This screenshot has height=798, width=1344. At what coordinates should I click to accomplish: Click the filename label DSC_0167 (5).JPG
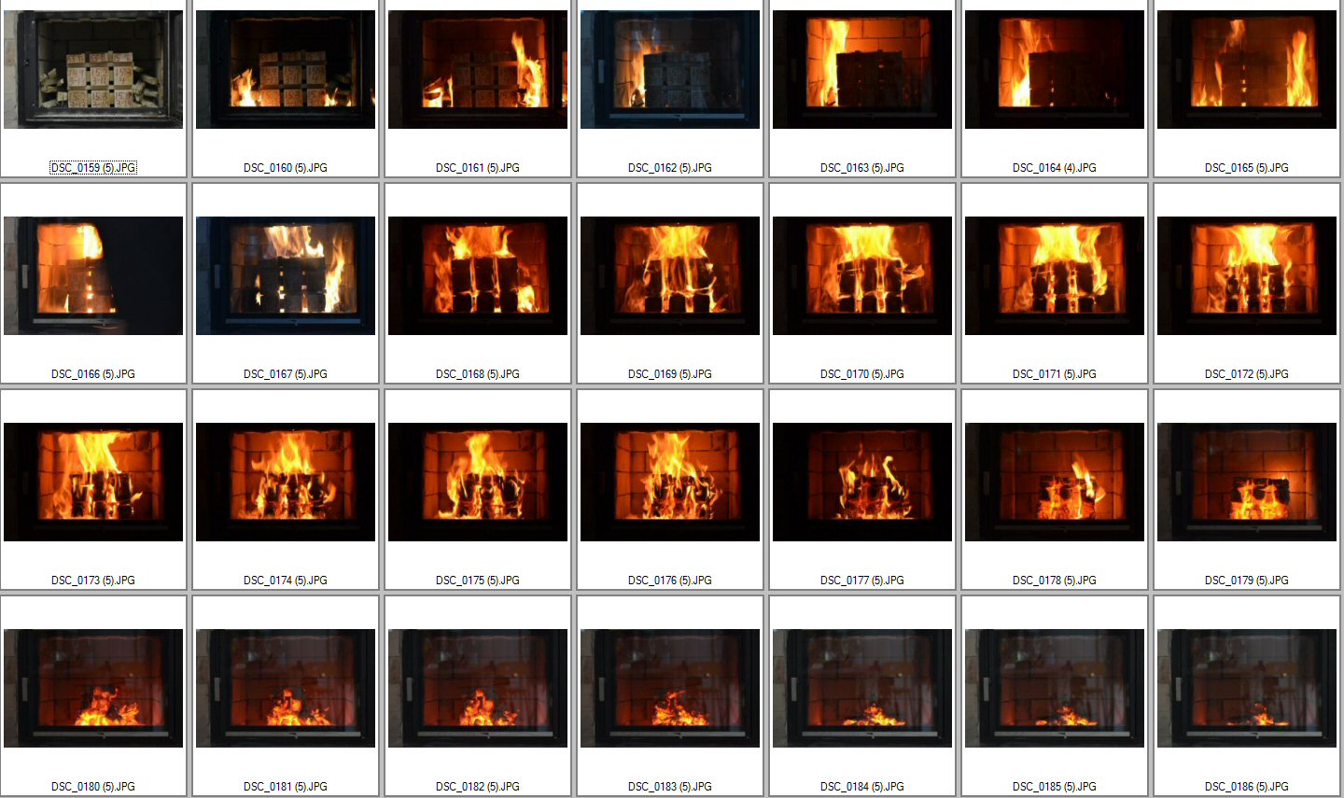286,374
